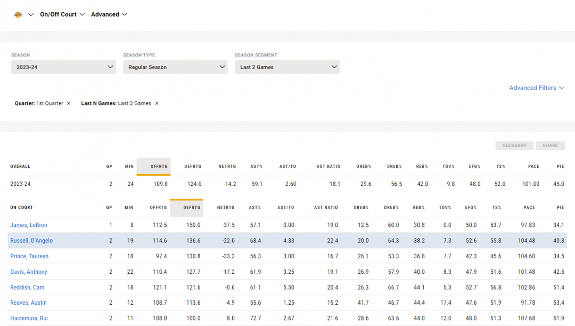
Task: Sort Overall table by TOV% column
Action: [448, 167]
